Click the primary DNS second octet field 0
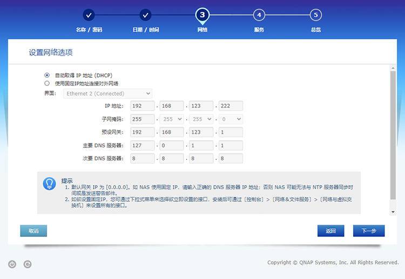Screen dimensions: 405x279 pyautogui.click(x=172, y=146)
